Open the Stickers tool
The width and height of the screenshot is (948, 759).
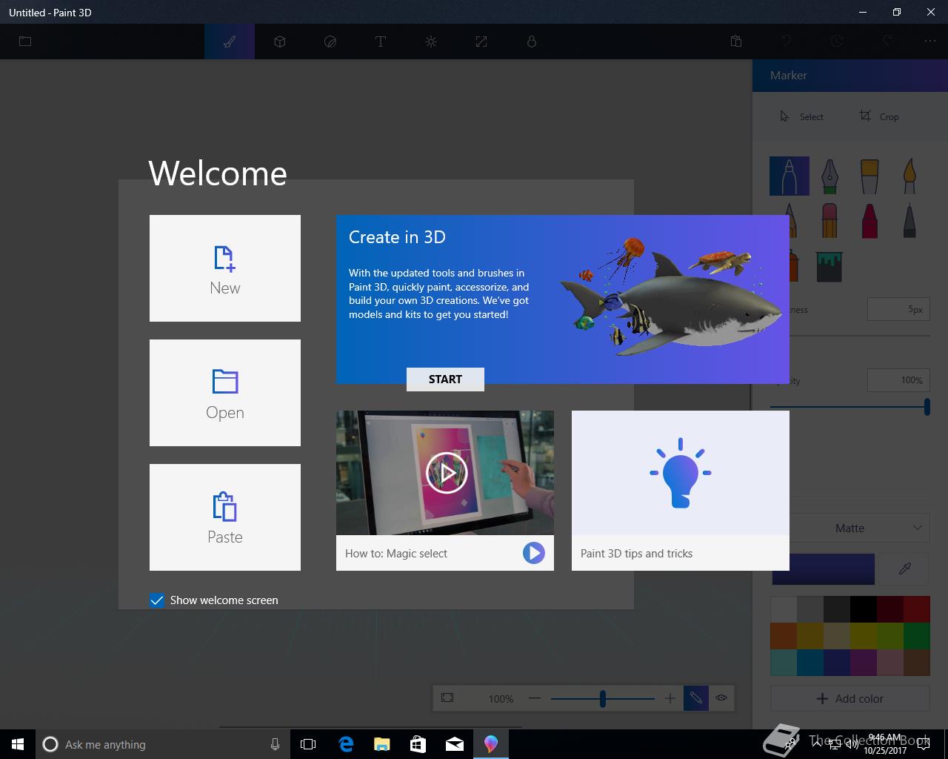330,42
